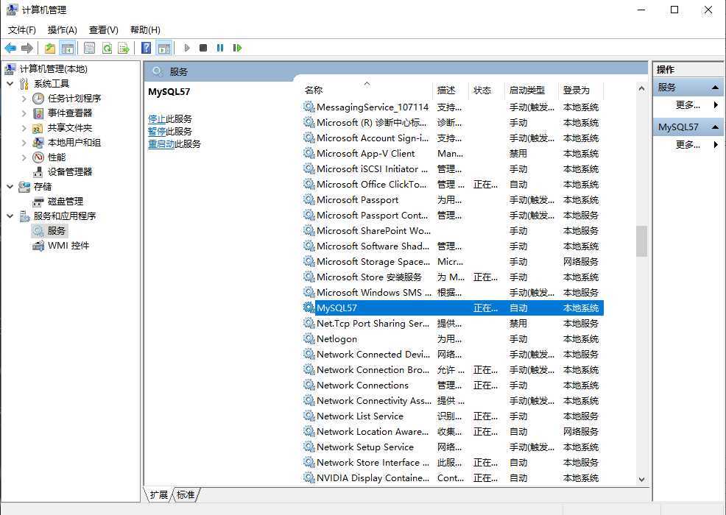This screenshot has height=515, width=726.
Task: Select the NVIDIA Display Container row name
Action: 373,478
